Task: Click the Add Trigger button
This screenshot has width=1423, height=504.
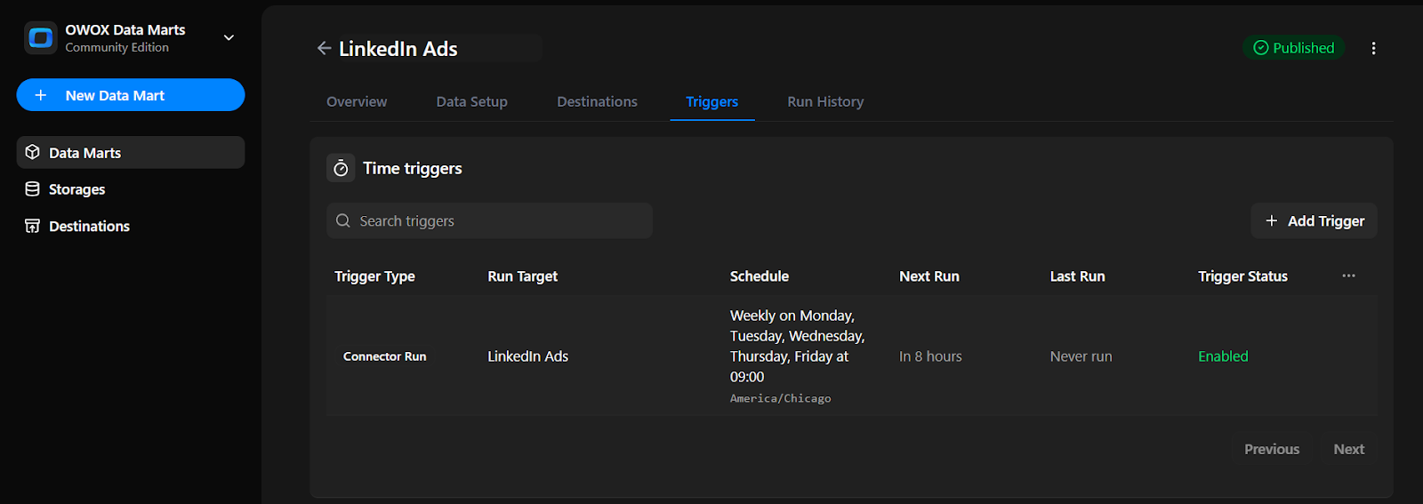Action: [x=1314, y=220]
